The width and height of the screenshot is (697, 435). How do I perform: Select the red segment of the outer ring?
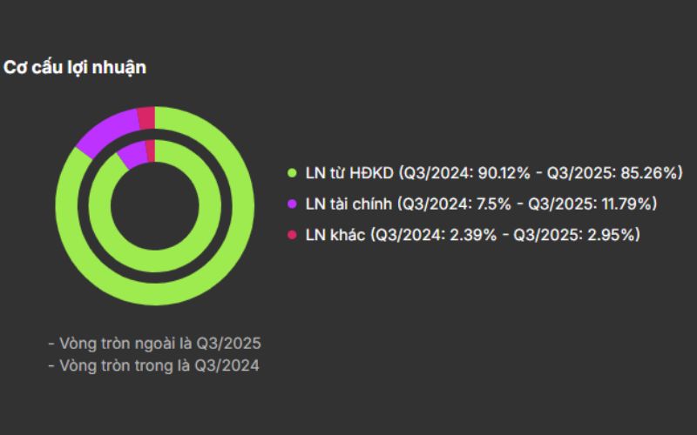click(x=146, y=116)
